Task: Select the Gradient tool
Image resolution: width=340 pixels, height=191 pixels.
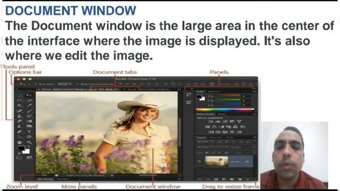Action: point(29,121)
